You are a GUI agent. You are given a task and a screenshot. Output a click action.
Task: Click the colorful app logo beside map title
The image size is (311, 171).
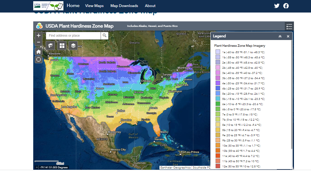pyautogui.click(x=39, y=26)
